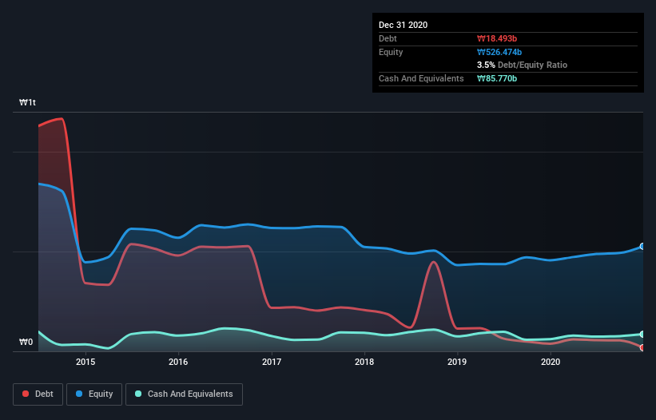Click the Cash endpoint marker on chart
This screenshot has height=420, width=656.
pos(642,335)
